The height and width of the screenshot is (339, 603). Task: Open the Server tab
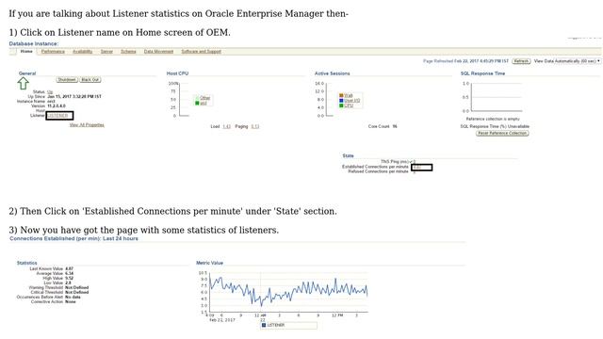pyautogui.click(x=106, y=52)
